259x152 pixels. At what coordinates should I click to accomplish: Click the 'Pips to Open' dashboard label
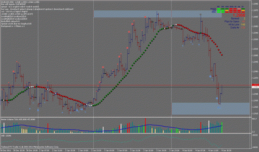click(x=232, y=22)
